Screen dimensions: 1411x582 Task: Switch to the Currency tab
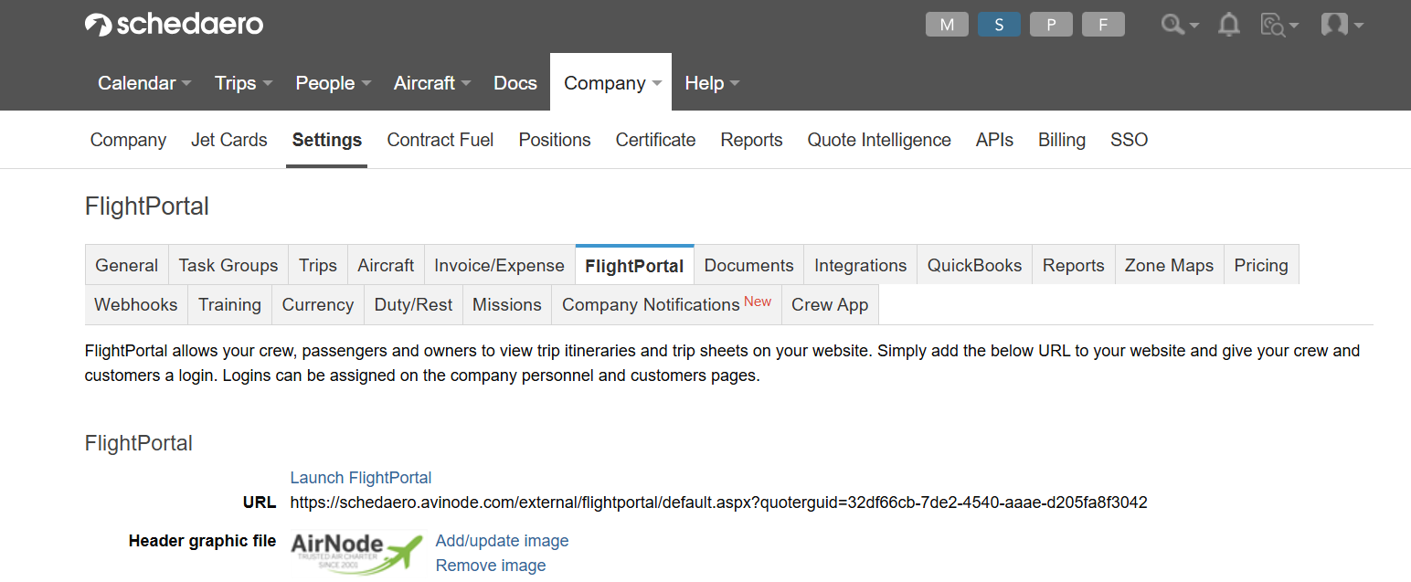pos(318,304)
